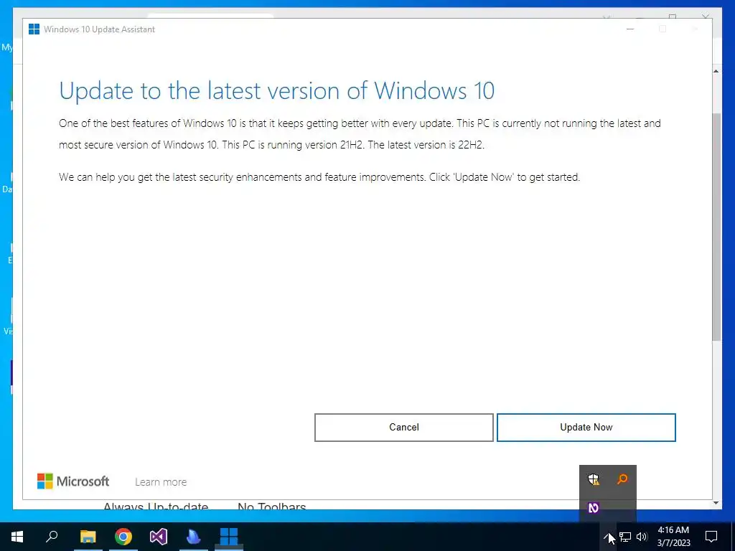
Task: Open the Learn more link
Action: tap(161, 482)
